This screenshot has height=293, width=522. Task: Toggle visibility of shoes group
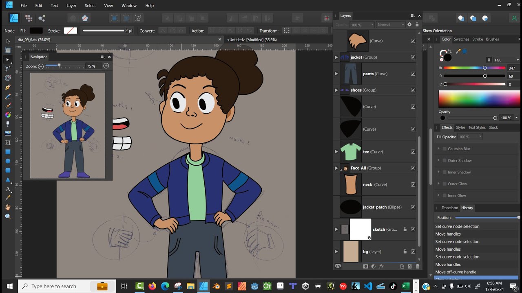coord(413,90)
